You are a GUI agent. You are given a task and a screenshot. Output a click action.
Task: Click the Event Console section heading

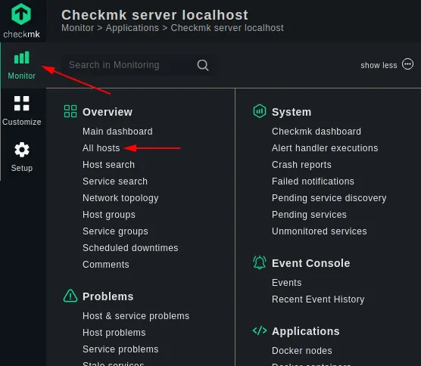tap(311, 263)
